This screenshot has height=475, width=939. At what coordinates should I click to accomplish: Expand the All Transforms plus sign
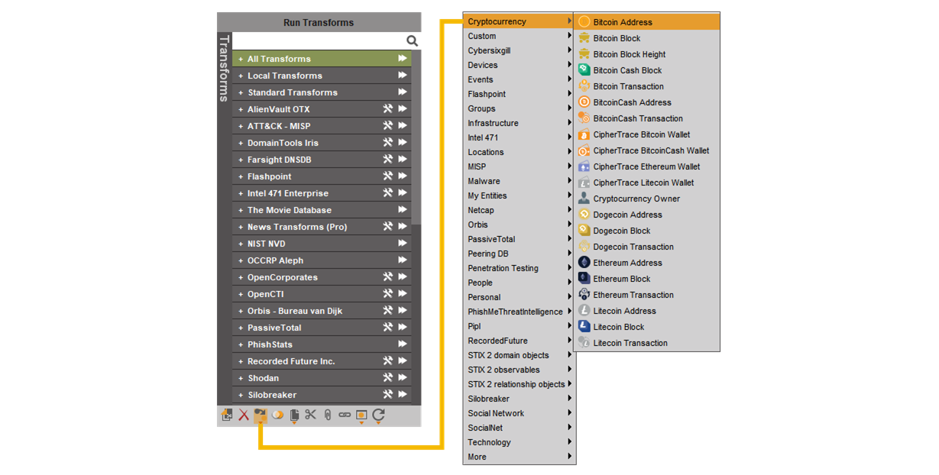pyautogui.click(x=241, y=59)
